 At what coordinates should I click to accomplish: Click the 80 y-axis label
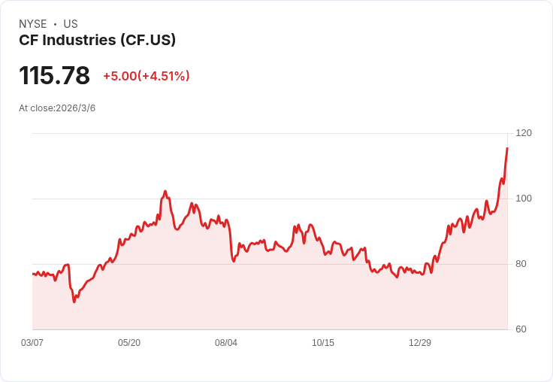coord(521,264)
